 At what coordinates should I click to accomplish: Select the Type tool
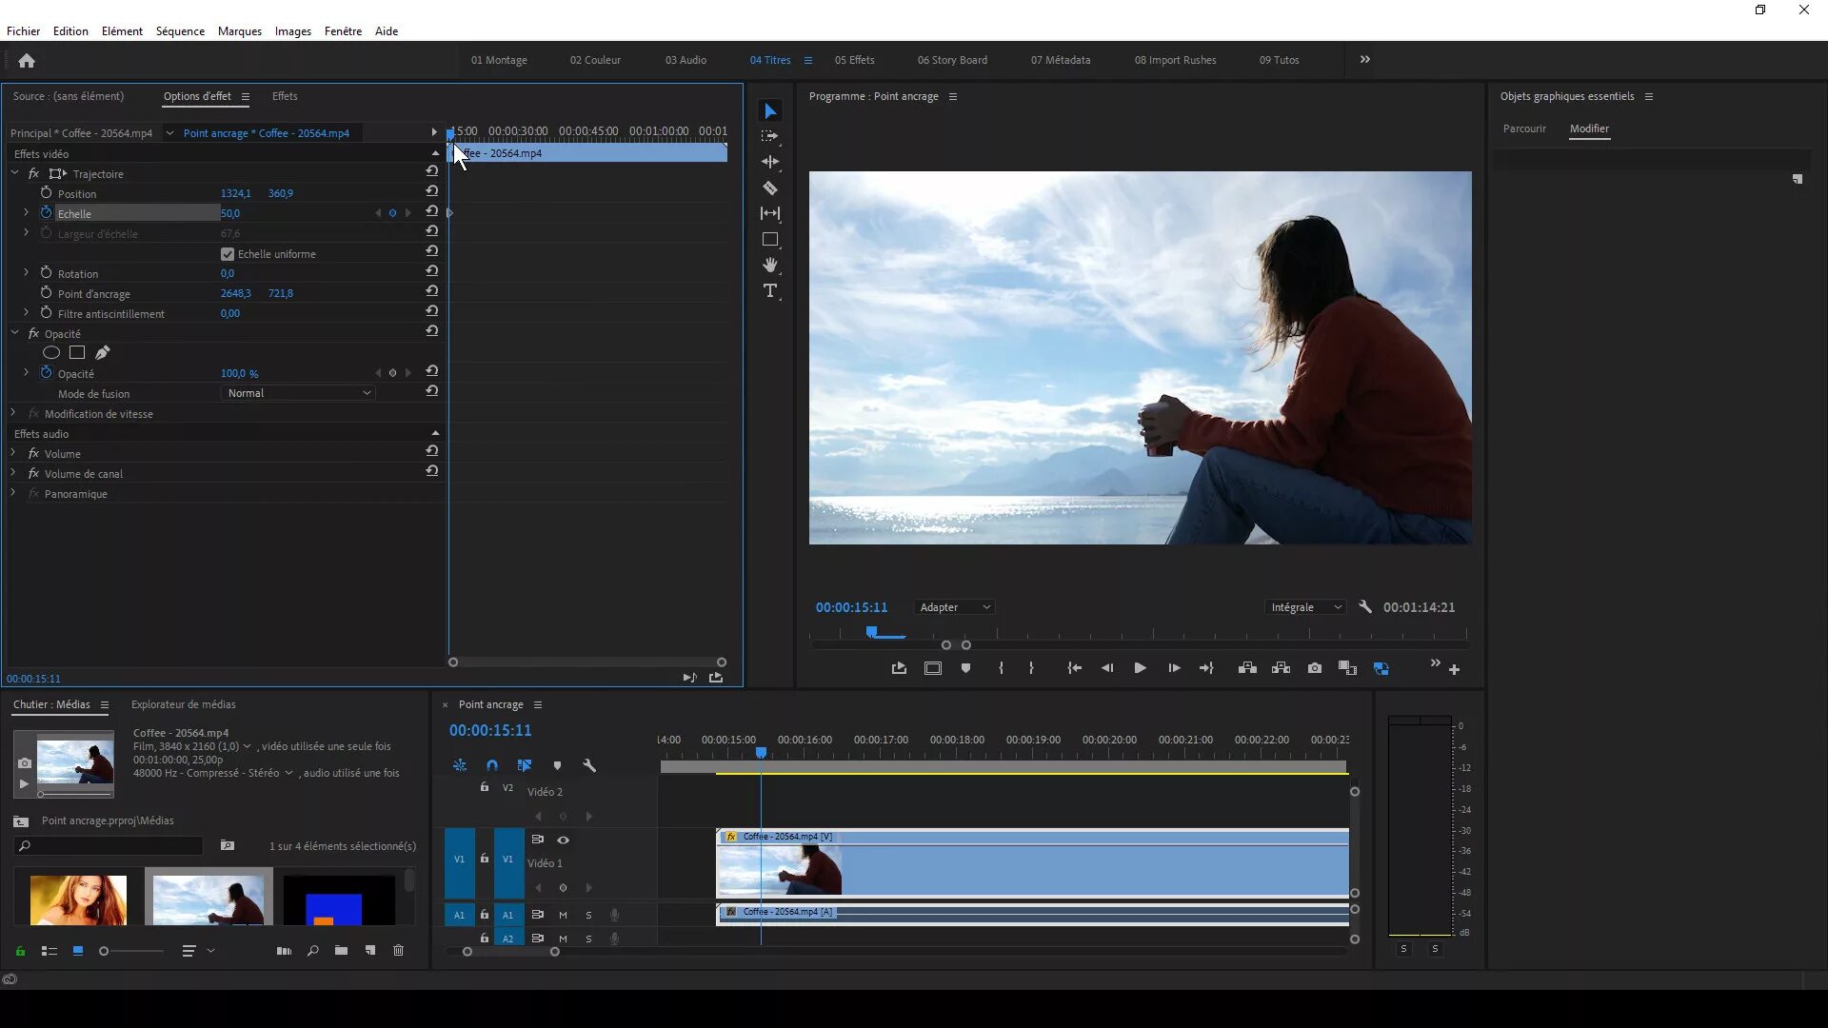(x=770, y=291)
